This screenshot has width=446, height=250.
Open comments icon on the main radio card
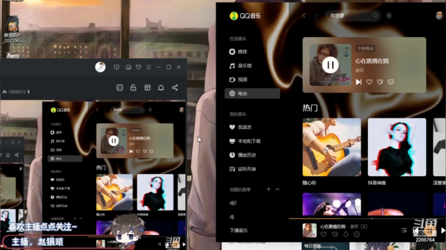point(391,82)
